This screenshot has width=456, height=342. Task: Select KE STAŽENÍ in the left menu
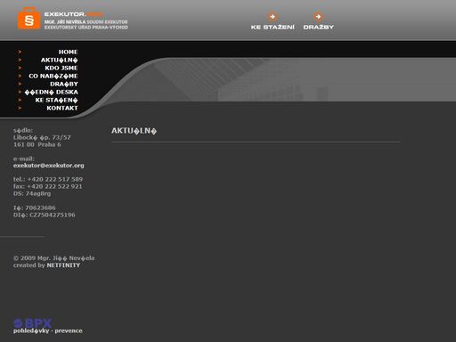[57, 100]
